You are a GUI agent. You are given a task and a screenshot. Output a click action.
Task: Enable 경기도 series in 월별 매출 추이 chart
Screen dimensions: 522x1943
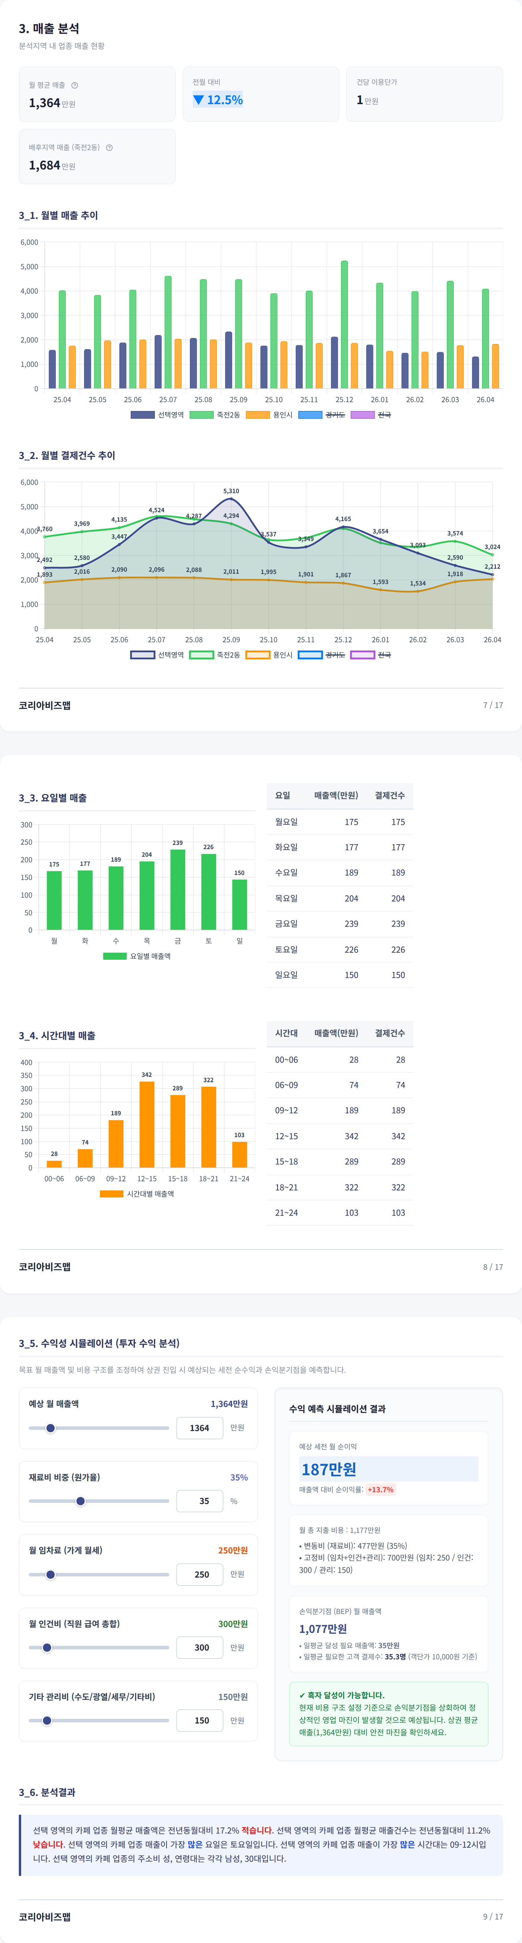click(322, 415)
